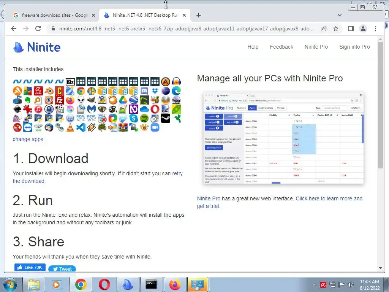
Task: Click the Dropbox icon
Action: [155, 91]
